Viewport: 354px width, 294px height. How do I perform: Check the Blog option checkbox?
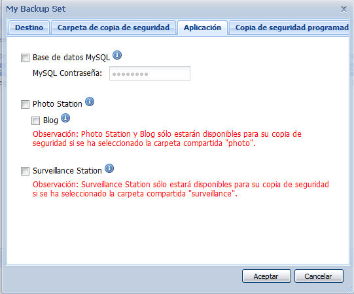[35, 120]
